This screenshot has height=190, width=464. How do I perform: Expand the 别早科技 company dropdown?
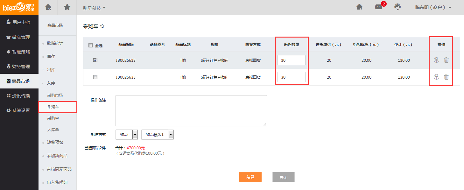[95, 8]
